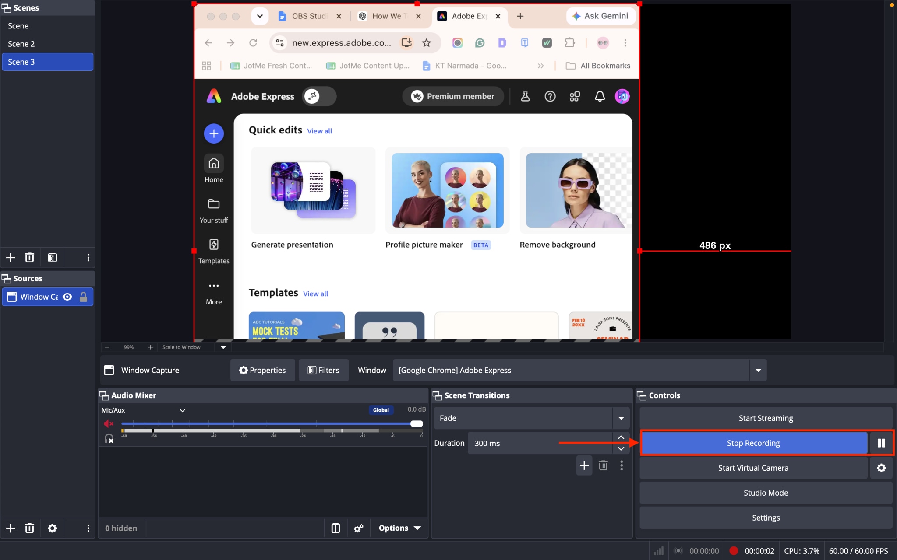Toggle the Adobe Express header switch
Viewport: 897px width, 560px height.
pos(319,96)
